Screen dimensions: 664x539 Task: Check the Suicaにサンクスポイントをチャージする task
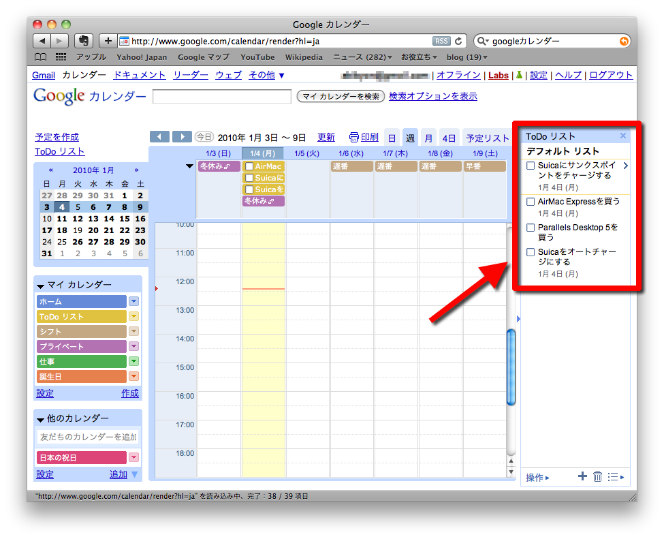(x=531, y=166)
